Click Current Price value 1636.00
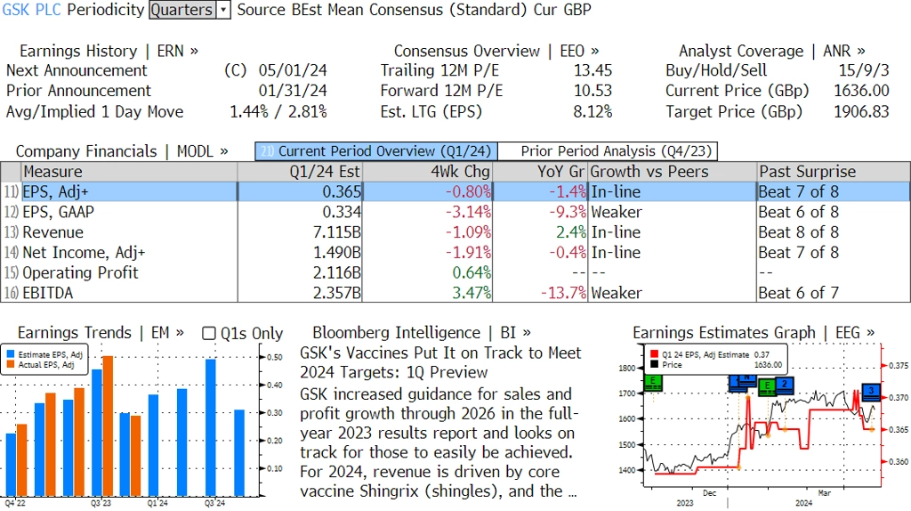Viewport: 911px width, 511px height. [x=861, y=92]
